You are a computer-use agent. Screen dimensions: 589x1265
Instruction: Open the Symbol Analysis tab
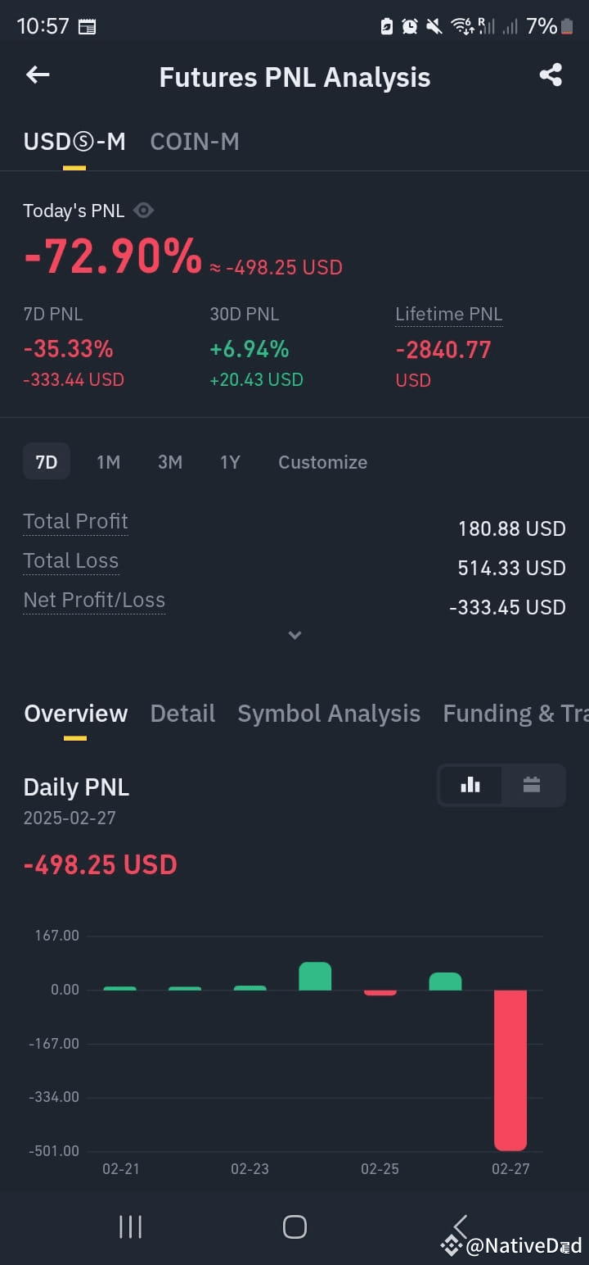(329, 714)
